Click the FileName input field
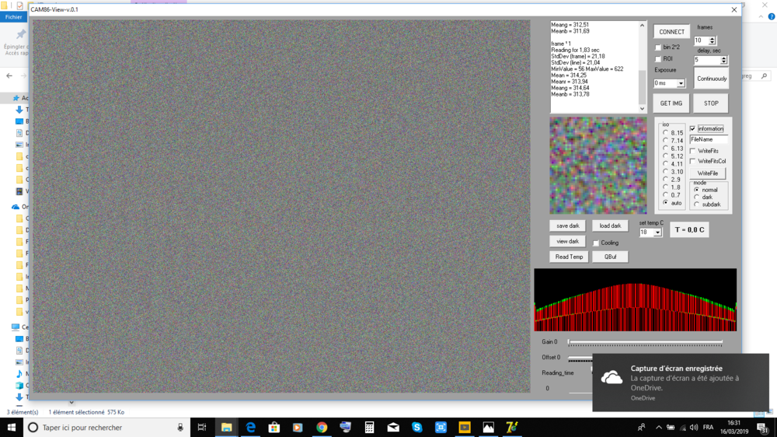This screenshot has height=437, width=777. click(x=708, y=140)
